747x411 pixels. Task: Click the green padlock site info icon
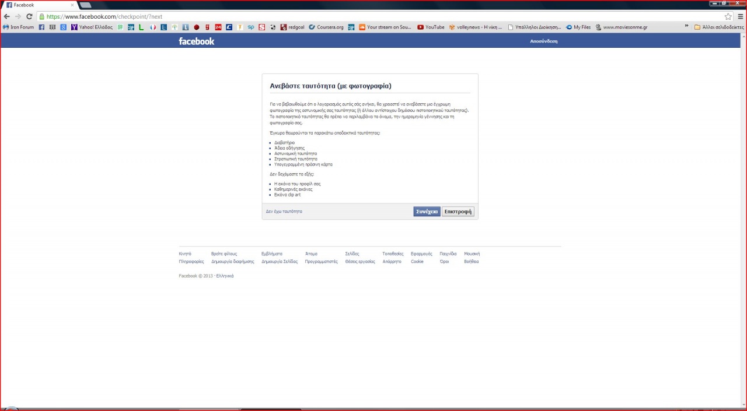point(41,16)
